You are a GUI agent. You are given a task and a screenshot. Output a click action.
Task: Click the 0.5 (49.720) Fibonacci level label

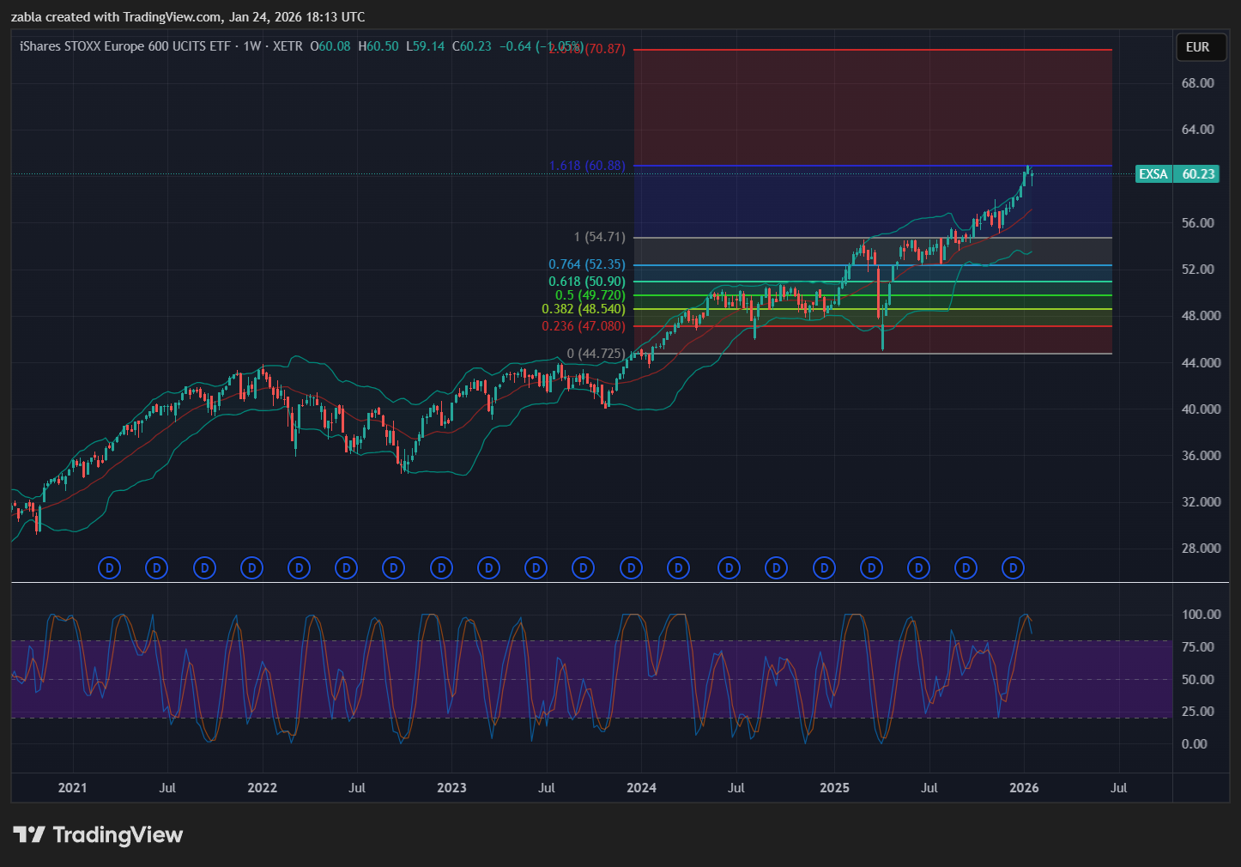(590, 295)
